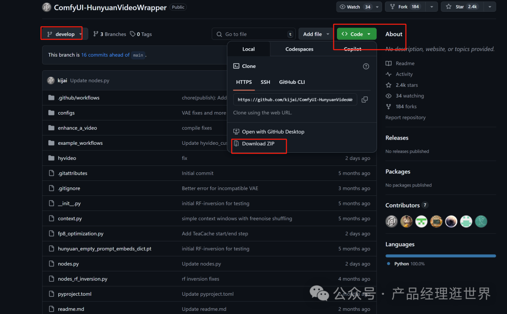Open the 0 Tags page

[141, 34]
